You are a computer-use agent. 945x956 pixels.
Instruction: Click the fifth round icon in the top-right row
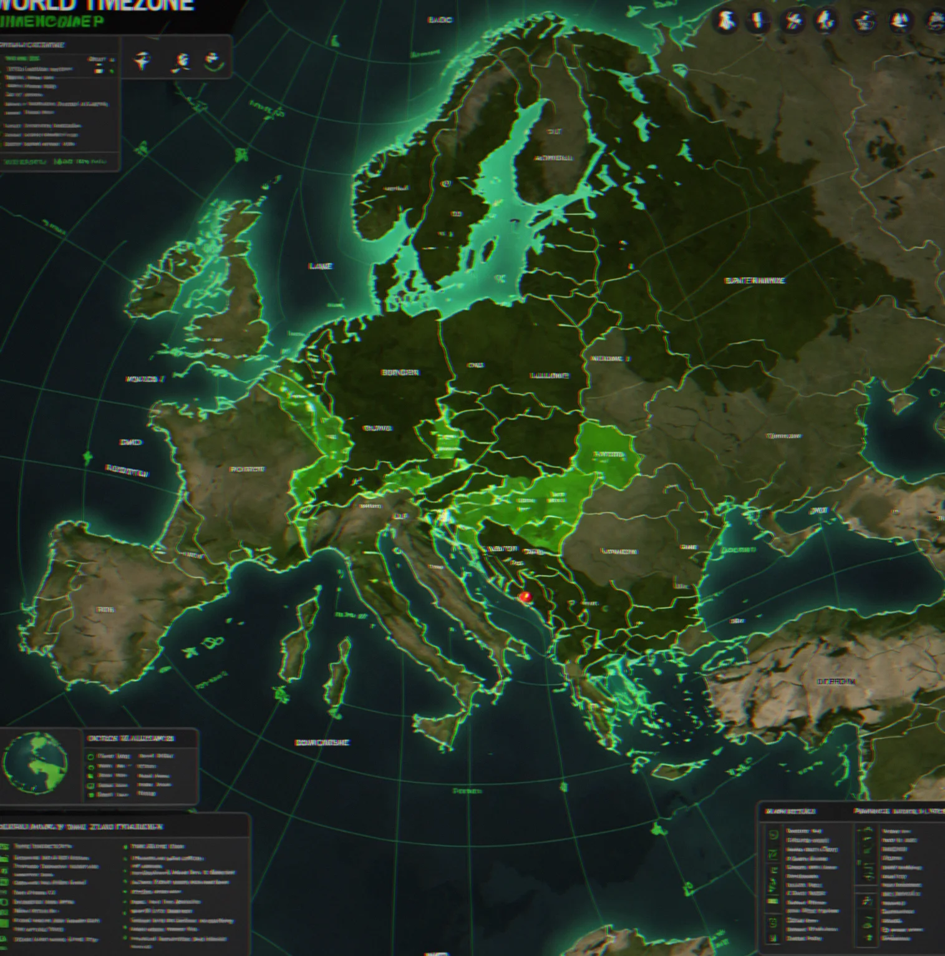(x=865, y=21)
